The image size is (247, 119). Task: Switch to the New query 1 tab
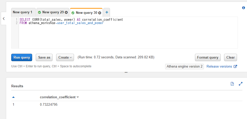click(x=22, y=12)
